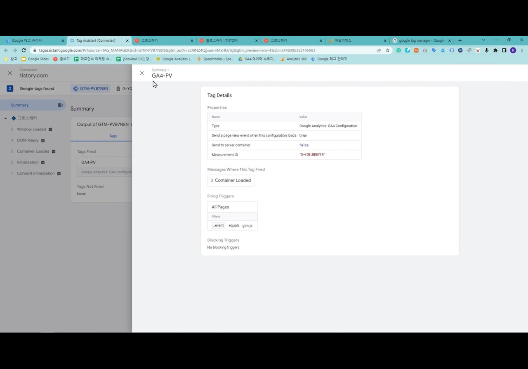The image size is (528, 369).
Task: Go forward one page in browser
Action: 15,50
